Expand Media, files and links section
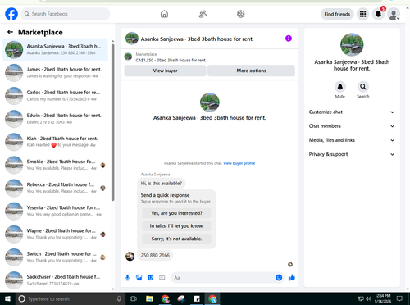 [352, 140]
